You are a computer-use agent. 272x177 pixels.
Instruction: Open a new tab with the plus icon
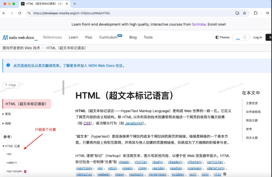tap(75, 4)
